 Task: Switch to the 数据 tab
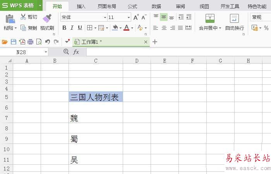point(156,7)
